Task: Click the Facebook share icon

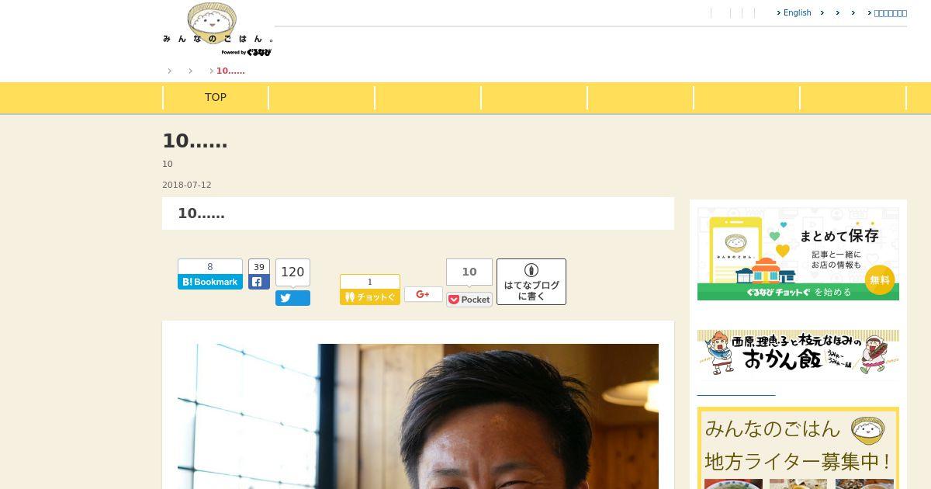Action: click(259, 282)
